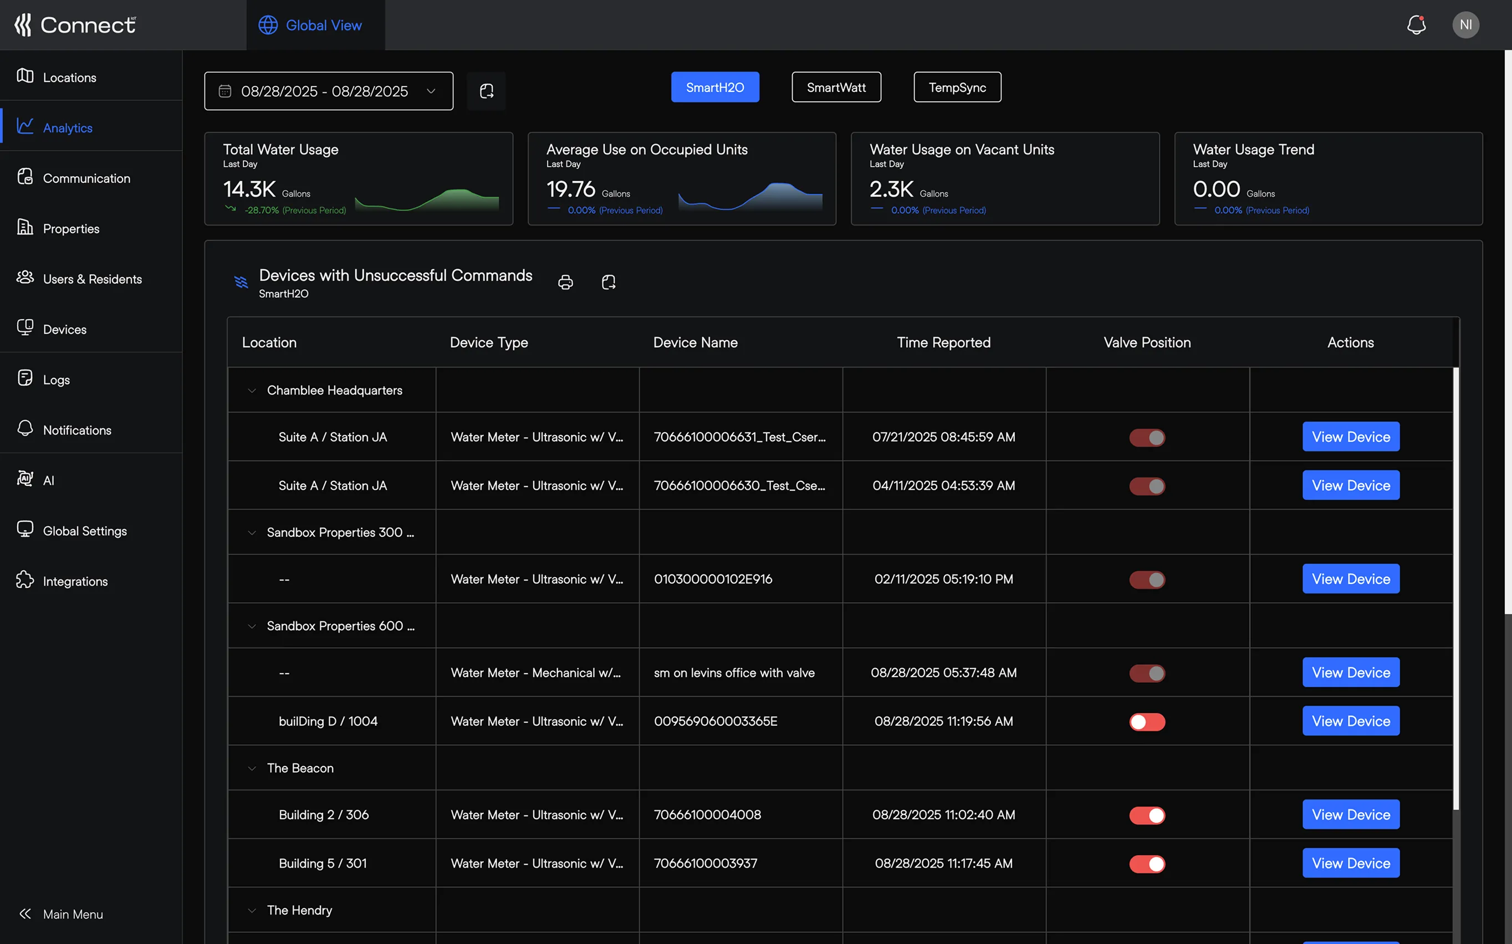Open the AI section in sidebar

[x=48, y=480]
